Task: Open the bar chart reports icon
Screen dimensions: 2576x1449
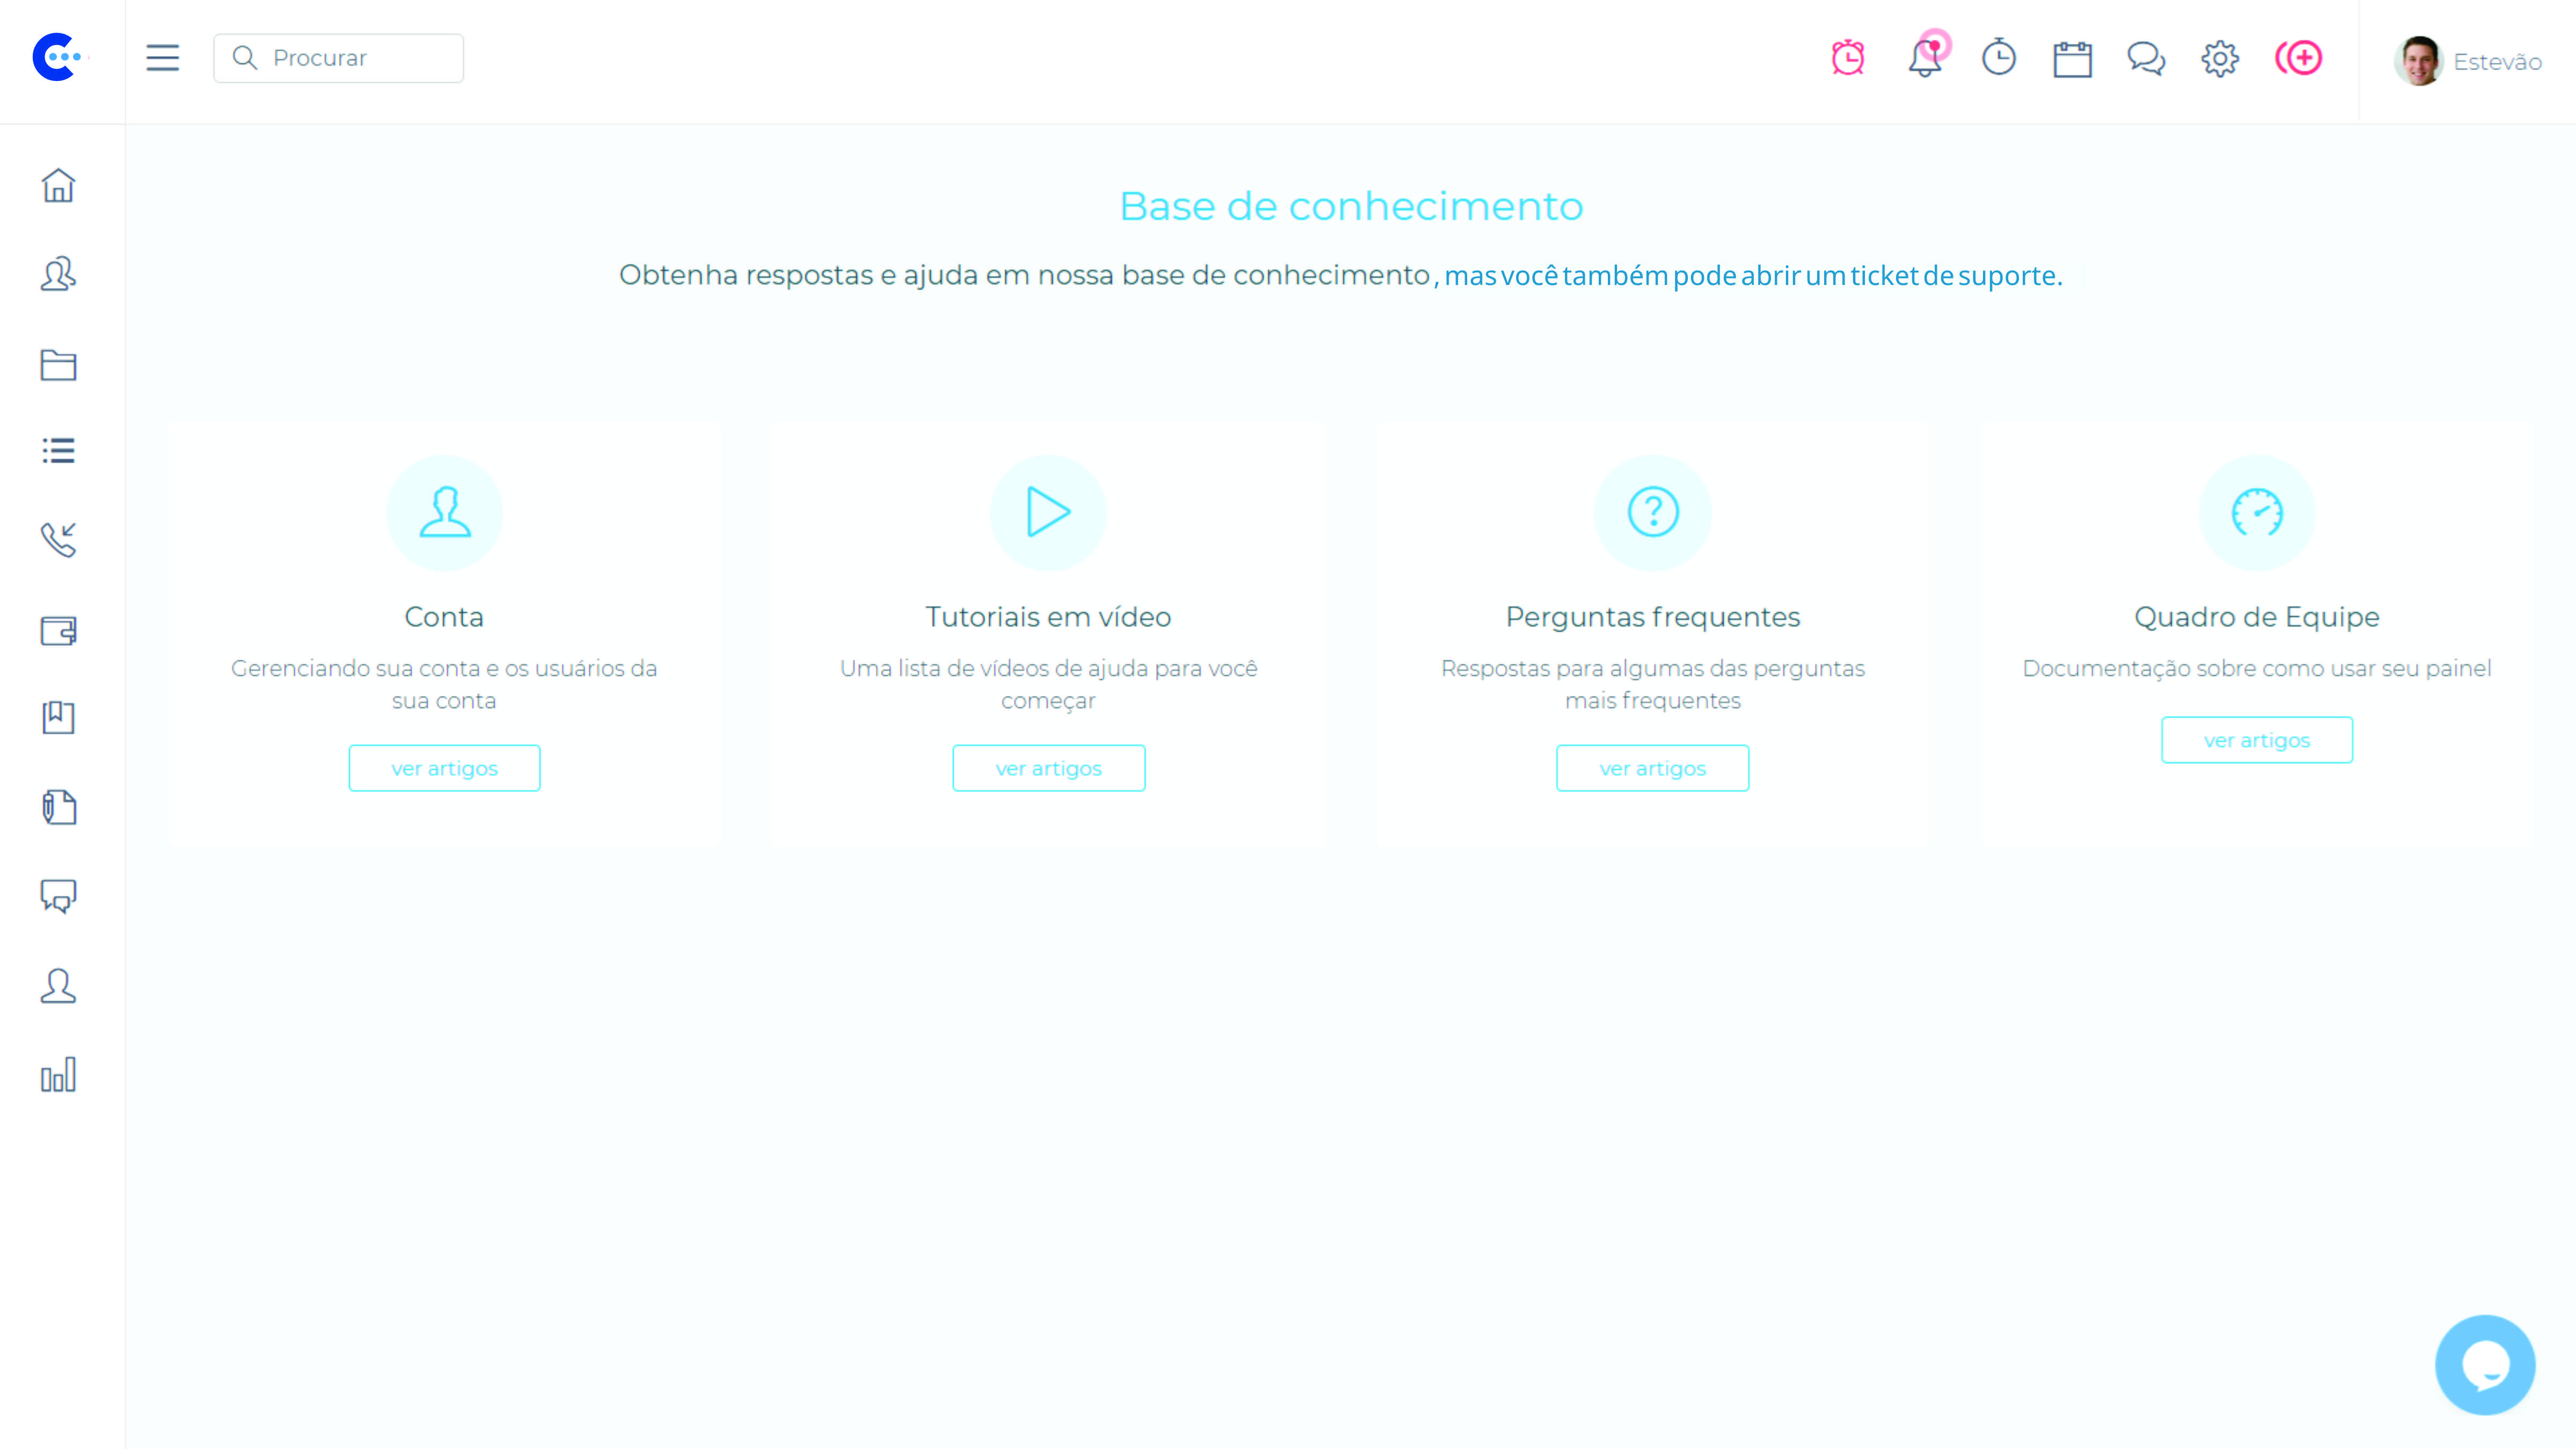Action: pyautogui.click(x=58, y=1075)
